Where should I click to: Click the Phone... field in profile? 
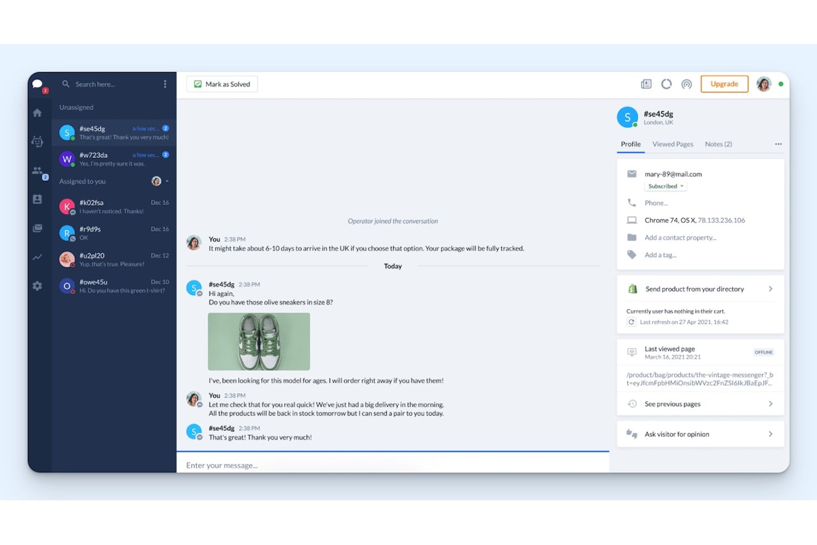pyautogui.click(x=656, y=203)
